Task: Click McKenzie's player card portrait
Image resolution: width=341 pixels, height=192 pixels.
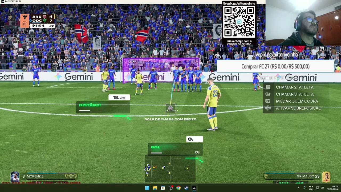Action: (15, 177)
